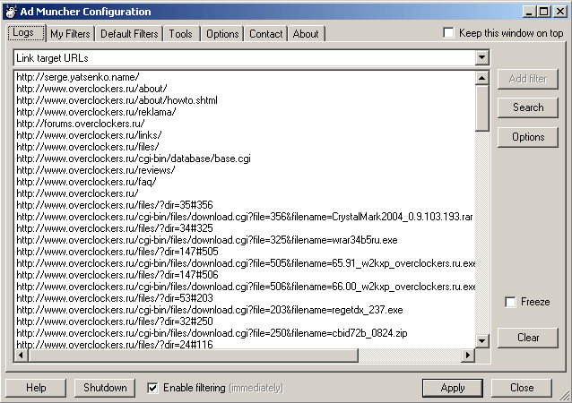Open the Default Filters tab

tap(129, 34)
